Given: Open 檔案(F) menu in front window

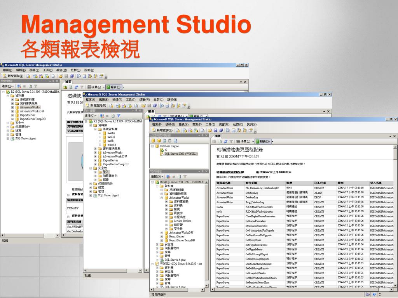Looking at the screenshot, I should (x=157, y=125).
